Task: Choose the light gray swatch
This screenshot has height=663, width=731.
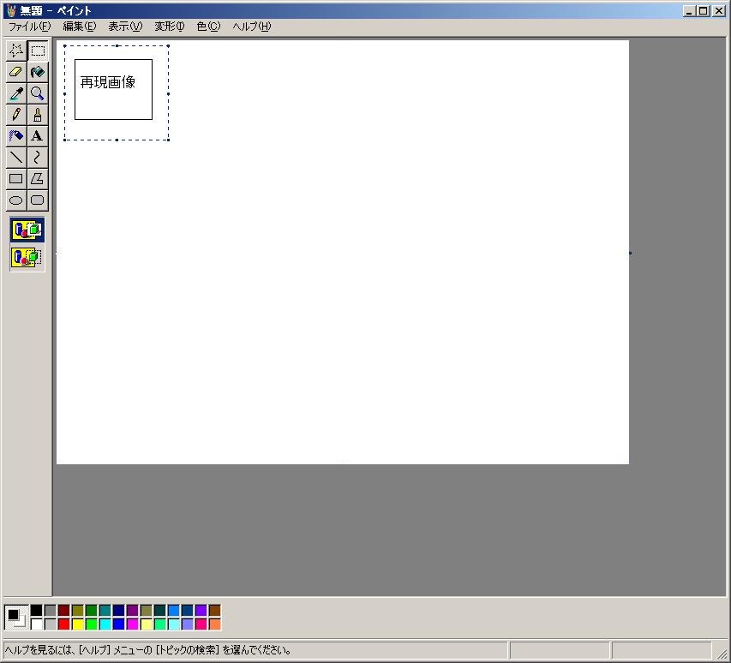Action: (x=51, y=624)
